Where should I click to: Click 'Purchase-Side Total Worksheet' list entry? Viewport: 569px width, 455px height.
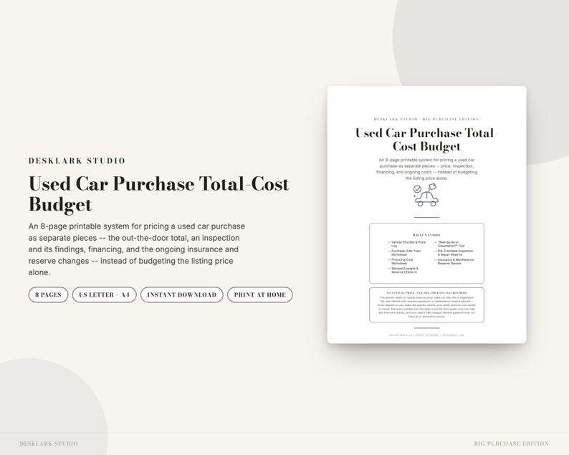click(404, 252)
